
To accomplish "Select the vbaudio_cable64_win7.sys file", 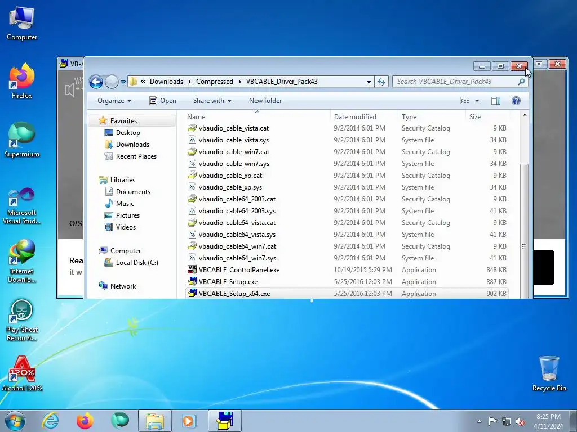I will [237, 258].
